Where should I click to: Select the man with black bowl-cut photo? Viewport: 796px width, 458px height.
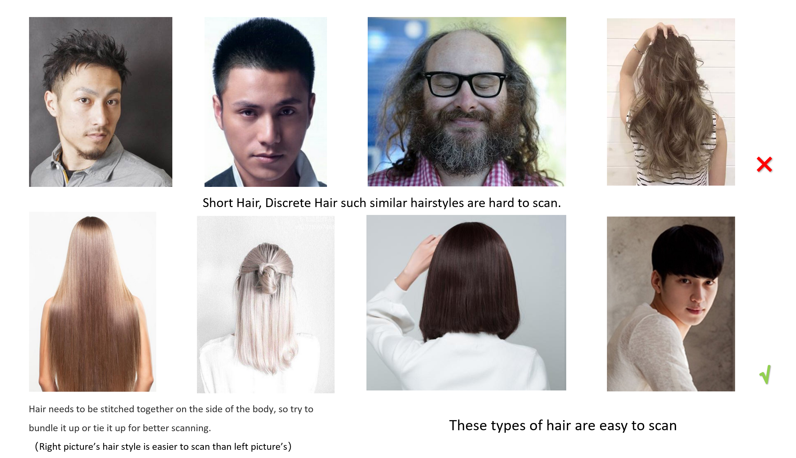point(671,304)
